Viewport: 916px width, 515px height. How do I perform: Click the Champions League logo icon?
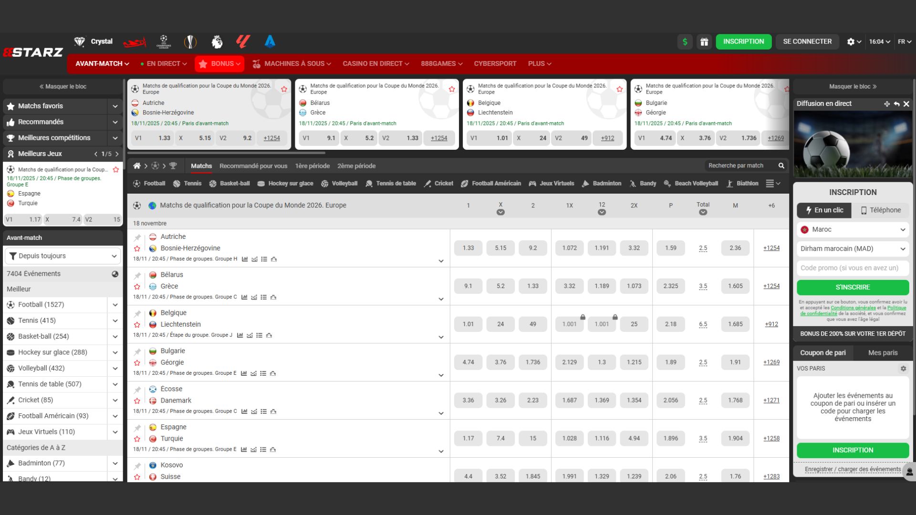tap(164, 41)
